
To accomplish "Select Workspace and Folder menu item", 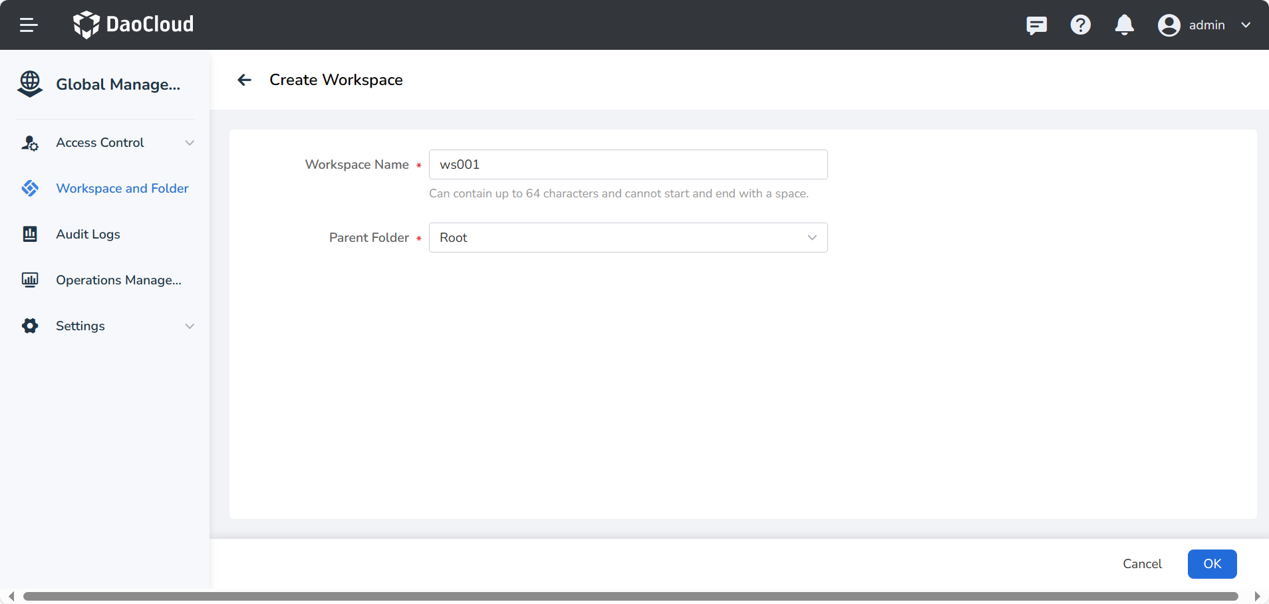I will pos(122,189).
